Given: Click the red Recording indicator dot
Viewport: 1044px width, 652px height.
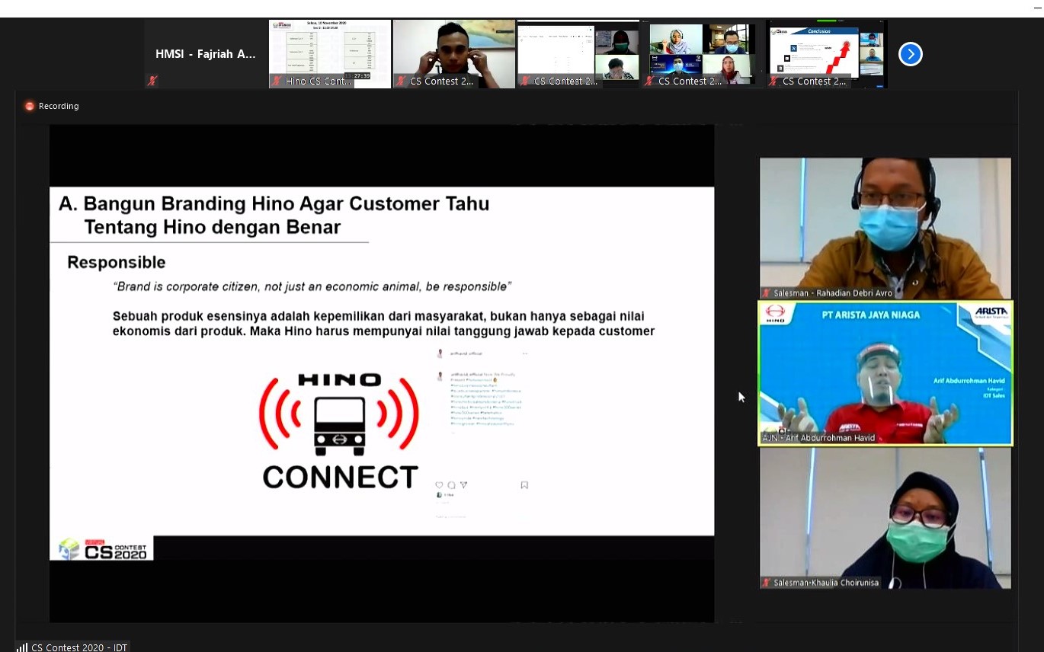Looking at the screenshot, I should click(x=30, y=106).
